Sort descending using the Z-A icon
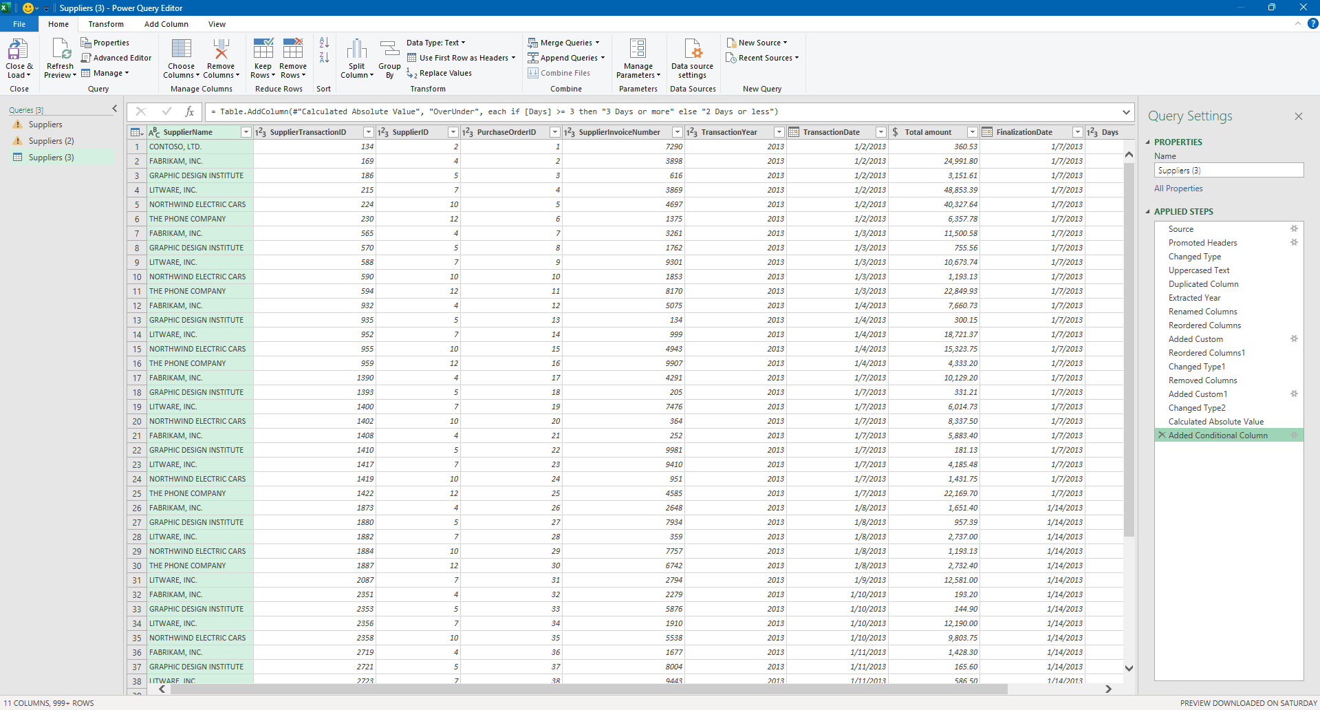The image size is (1320, 710). click(324, 58)
